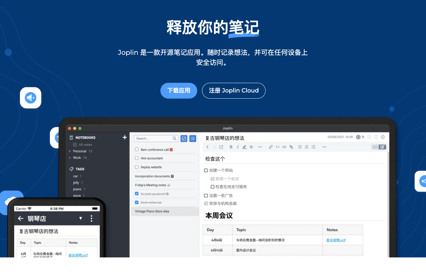
Task: Click the globe spellcheck language icon
Action: click(x=358, y=137)
